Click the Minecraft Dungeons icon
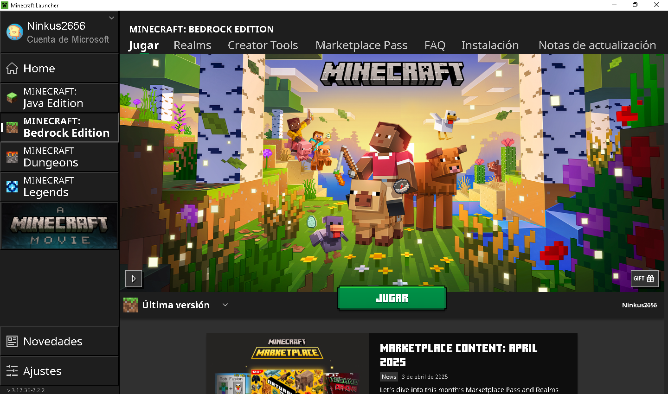This screenshot has height=394, width=668. pos(12,157)
